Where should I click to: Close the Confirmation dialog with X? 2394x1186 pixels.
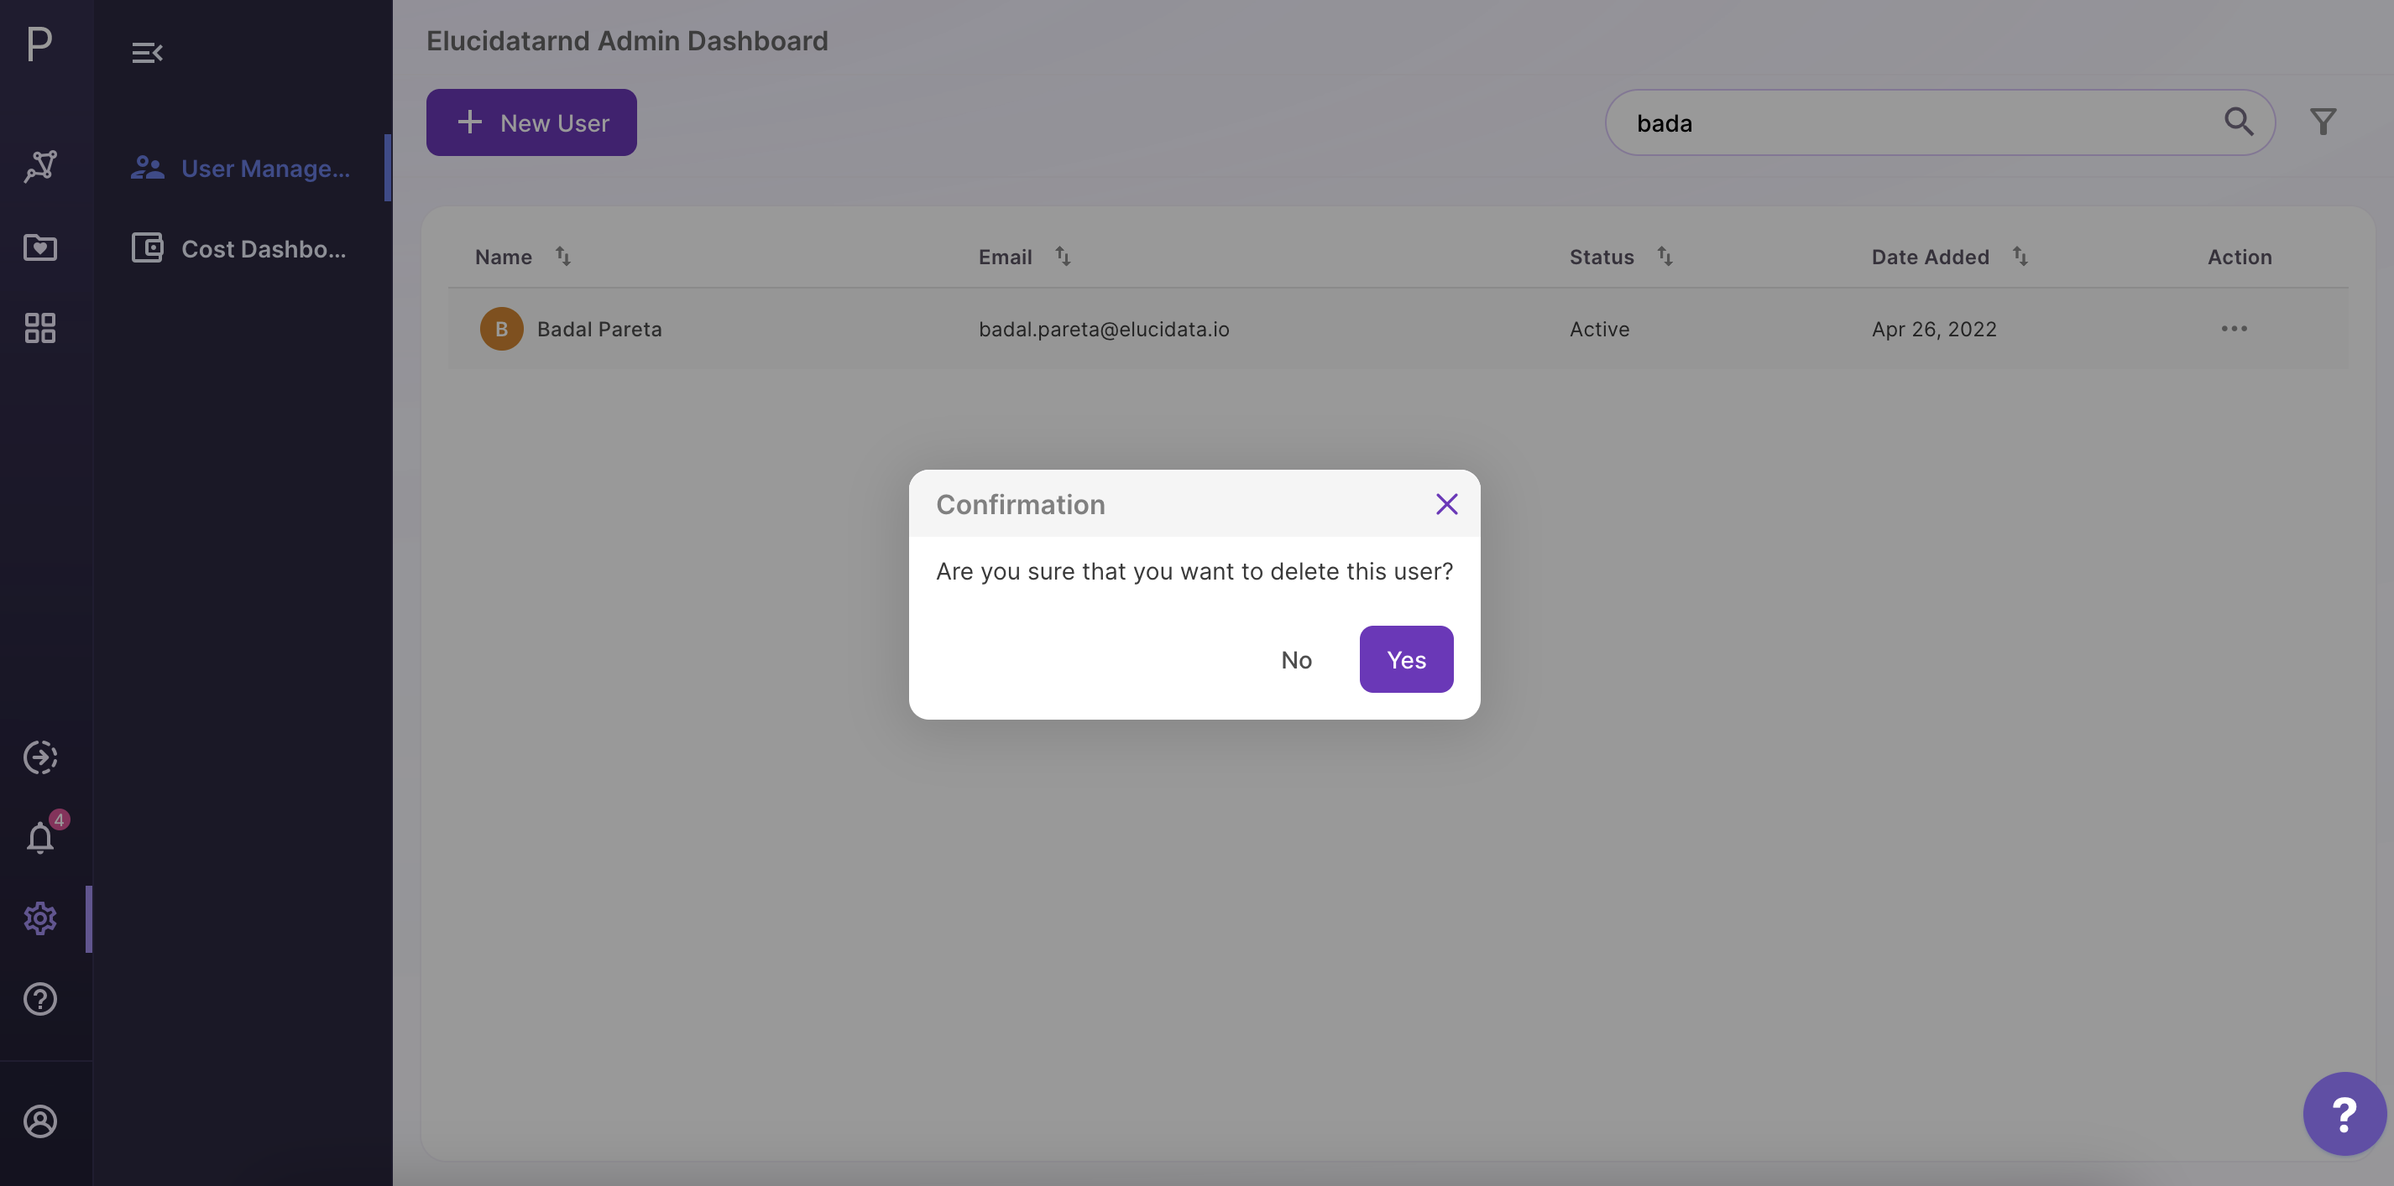[x=1446, y=504]
